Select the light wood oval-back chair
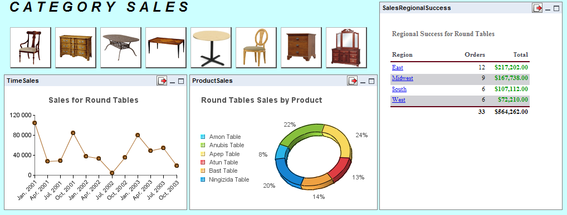The width and height of the screenshot is (567, 215). (x=256, y=47)
